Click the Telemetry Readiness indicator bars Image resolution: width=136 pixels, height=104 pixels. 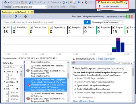coord(130,17)
